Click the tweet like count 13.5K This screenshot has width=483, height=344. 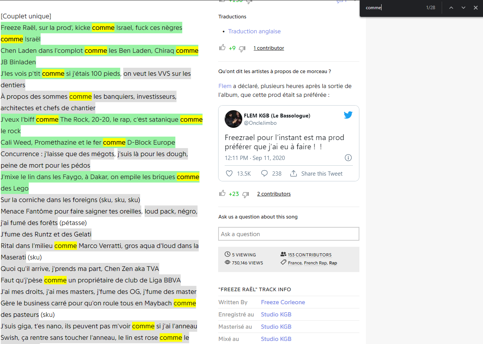point(244,173)
